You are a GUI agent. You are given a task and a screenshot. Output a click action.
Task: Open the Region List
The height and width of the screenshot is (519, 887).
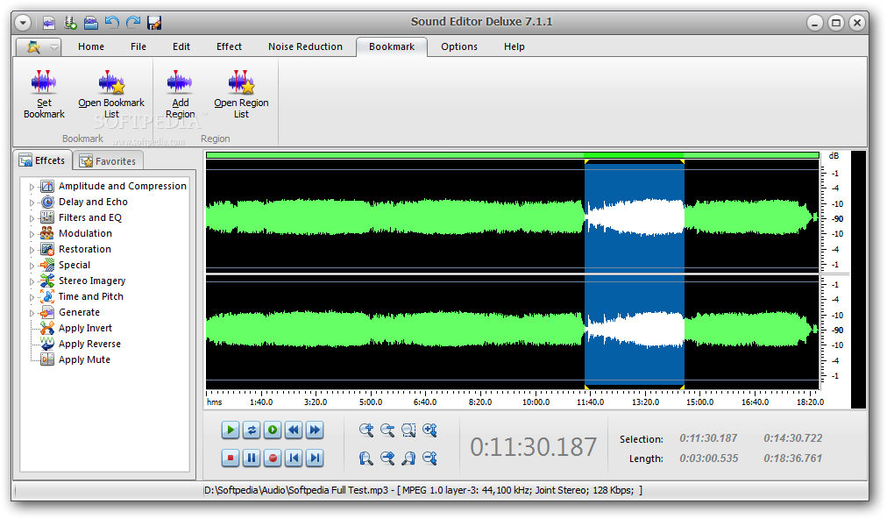point(241,95)
